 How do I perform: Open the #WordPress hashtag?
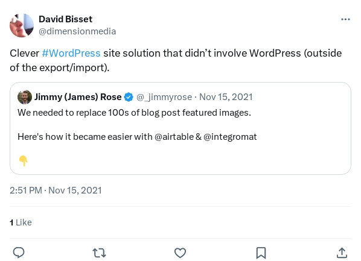click(71, 53)
